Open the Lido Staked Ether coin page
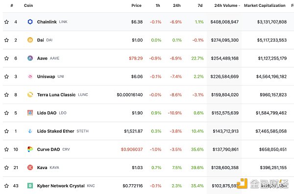The height and width of the screenshot is (194, 294). pos(55,131)
